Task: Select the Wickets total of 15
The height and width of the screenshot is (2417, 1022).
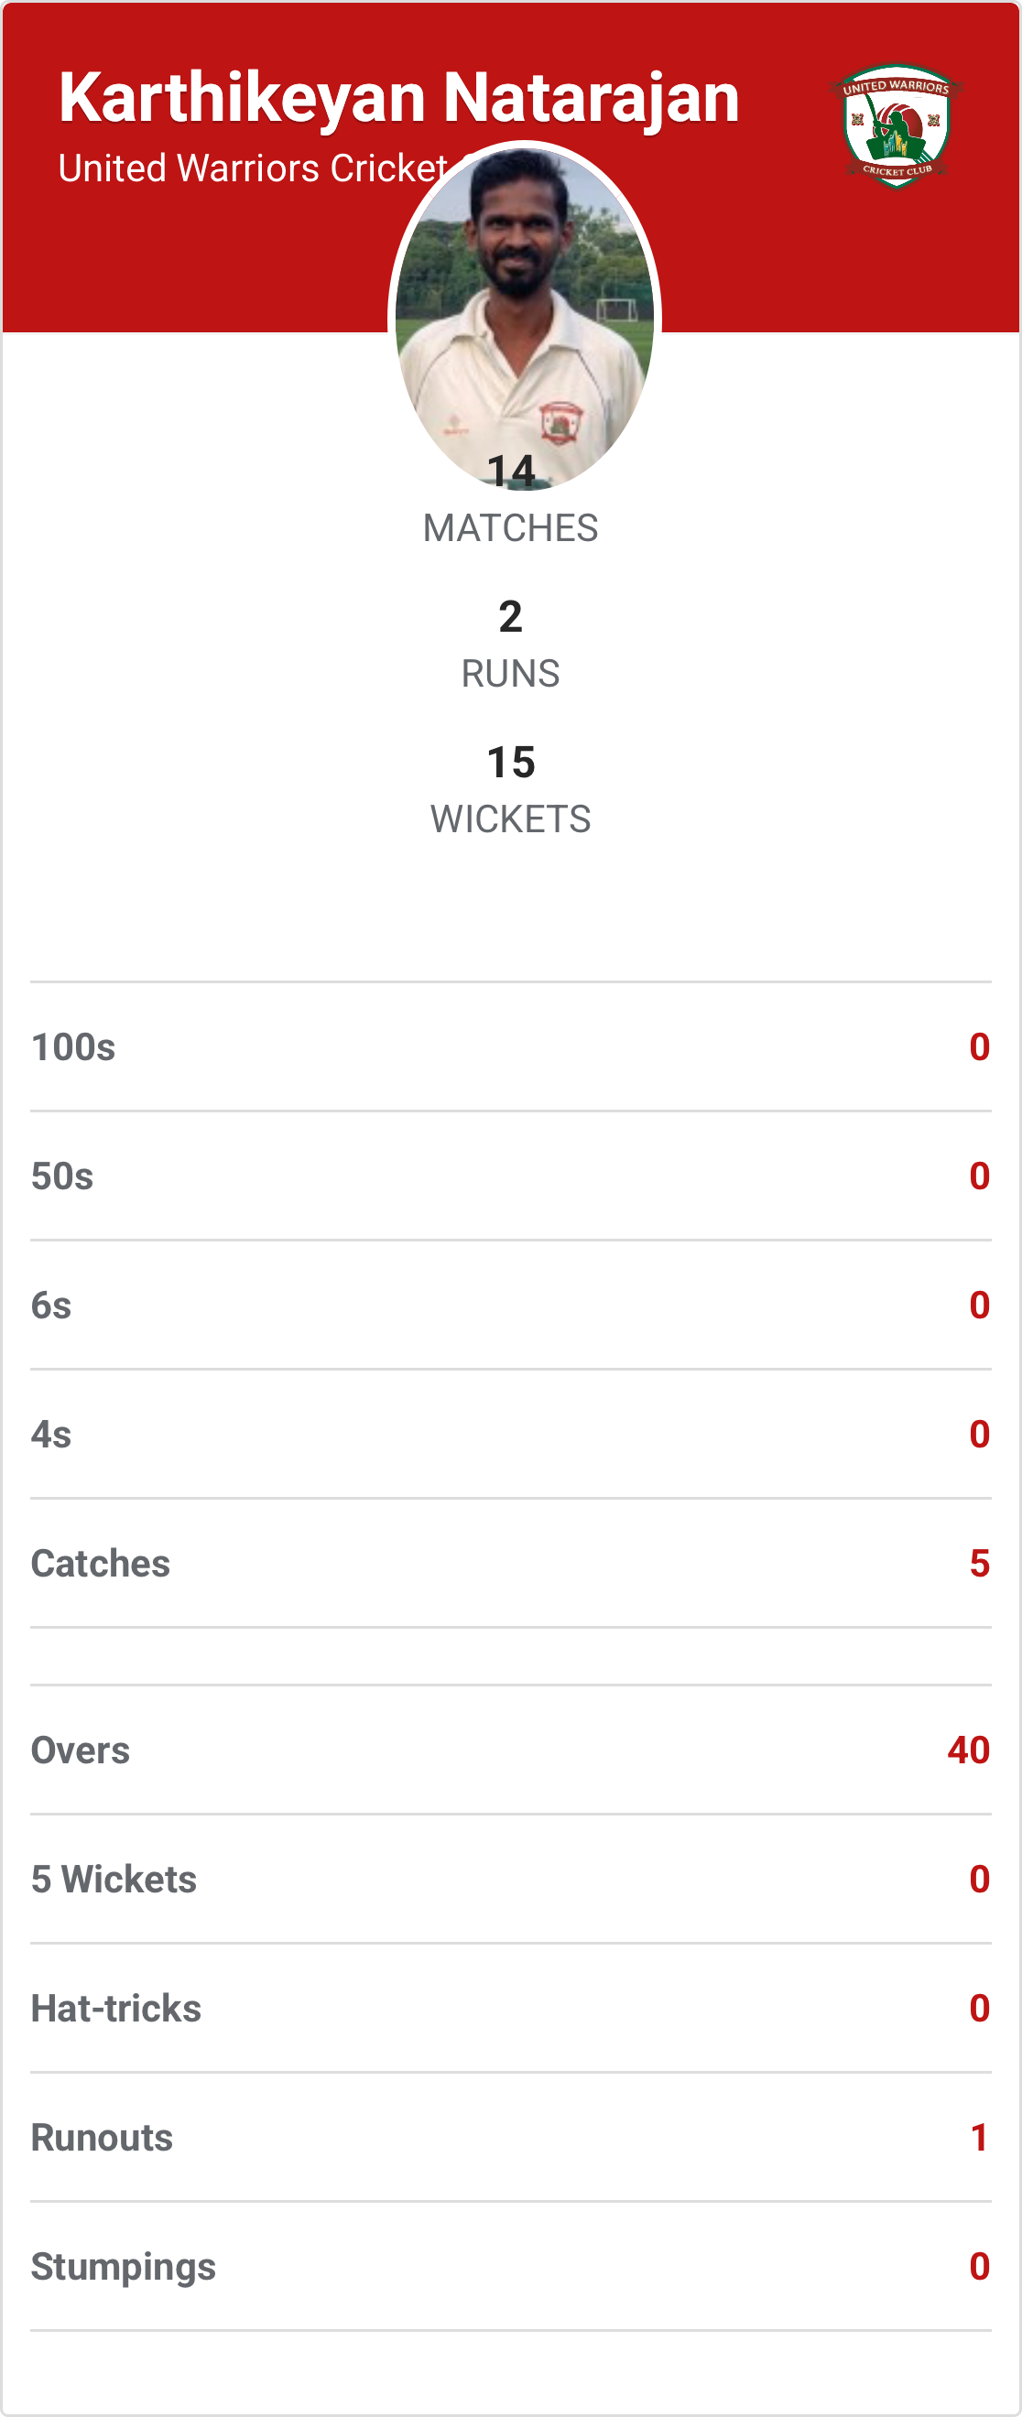Action: point(510,762)
